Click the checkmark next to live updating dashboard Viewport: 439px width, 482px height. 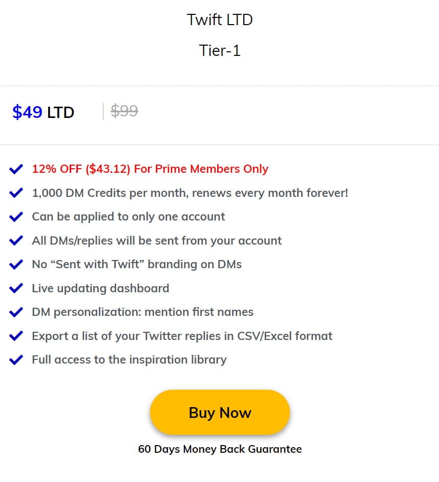[16, 288]
